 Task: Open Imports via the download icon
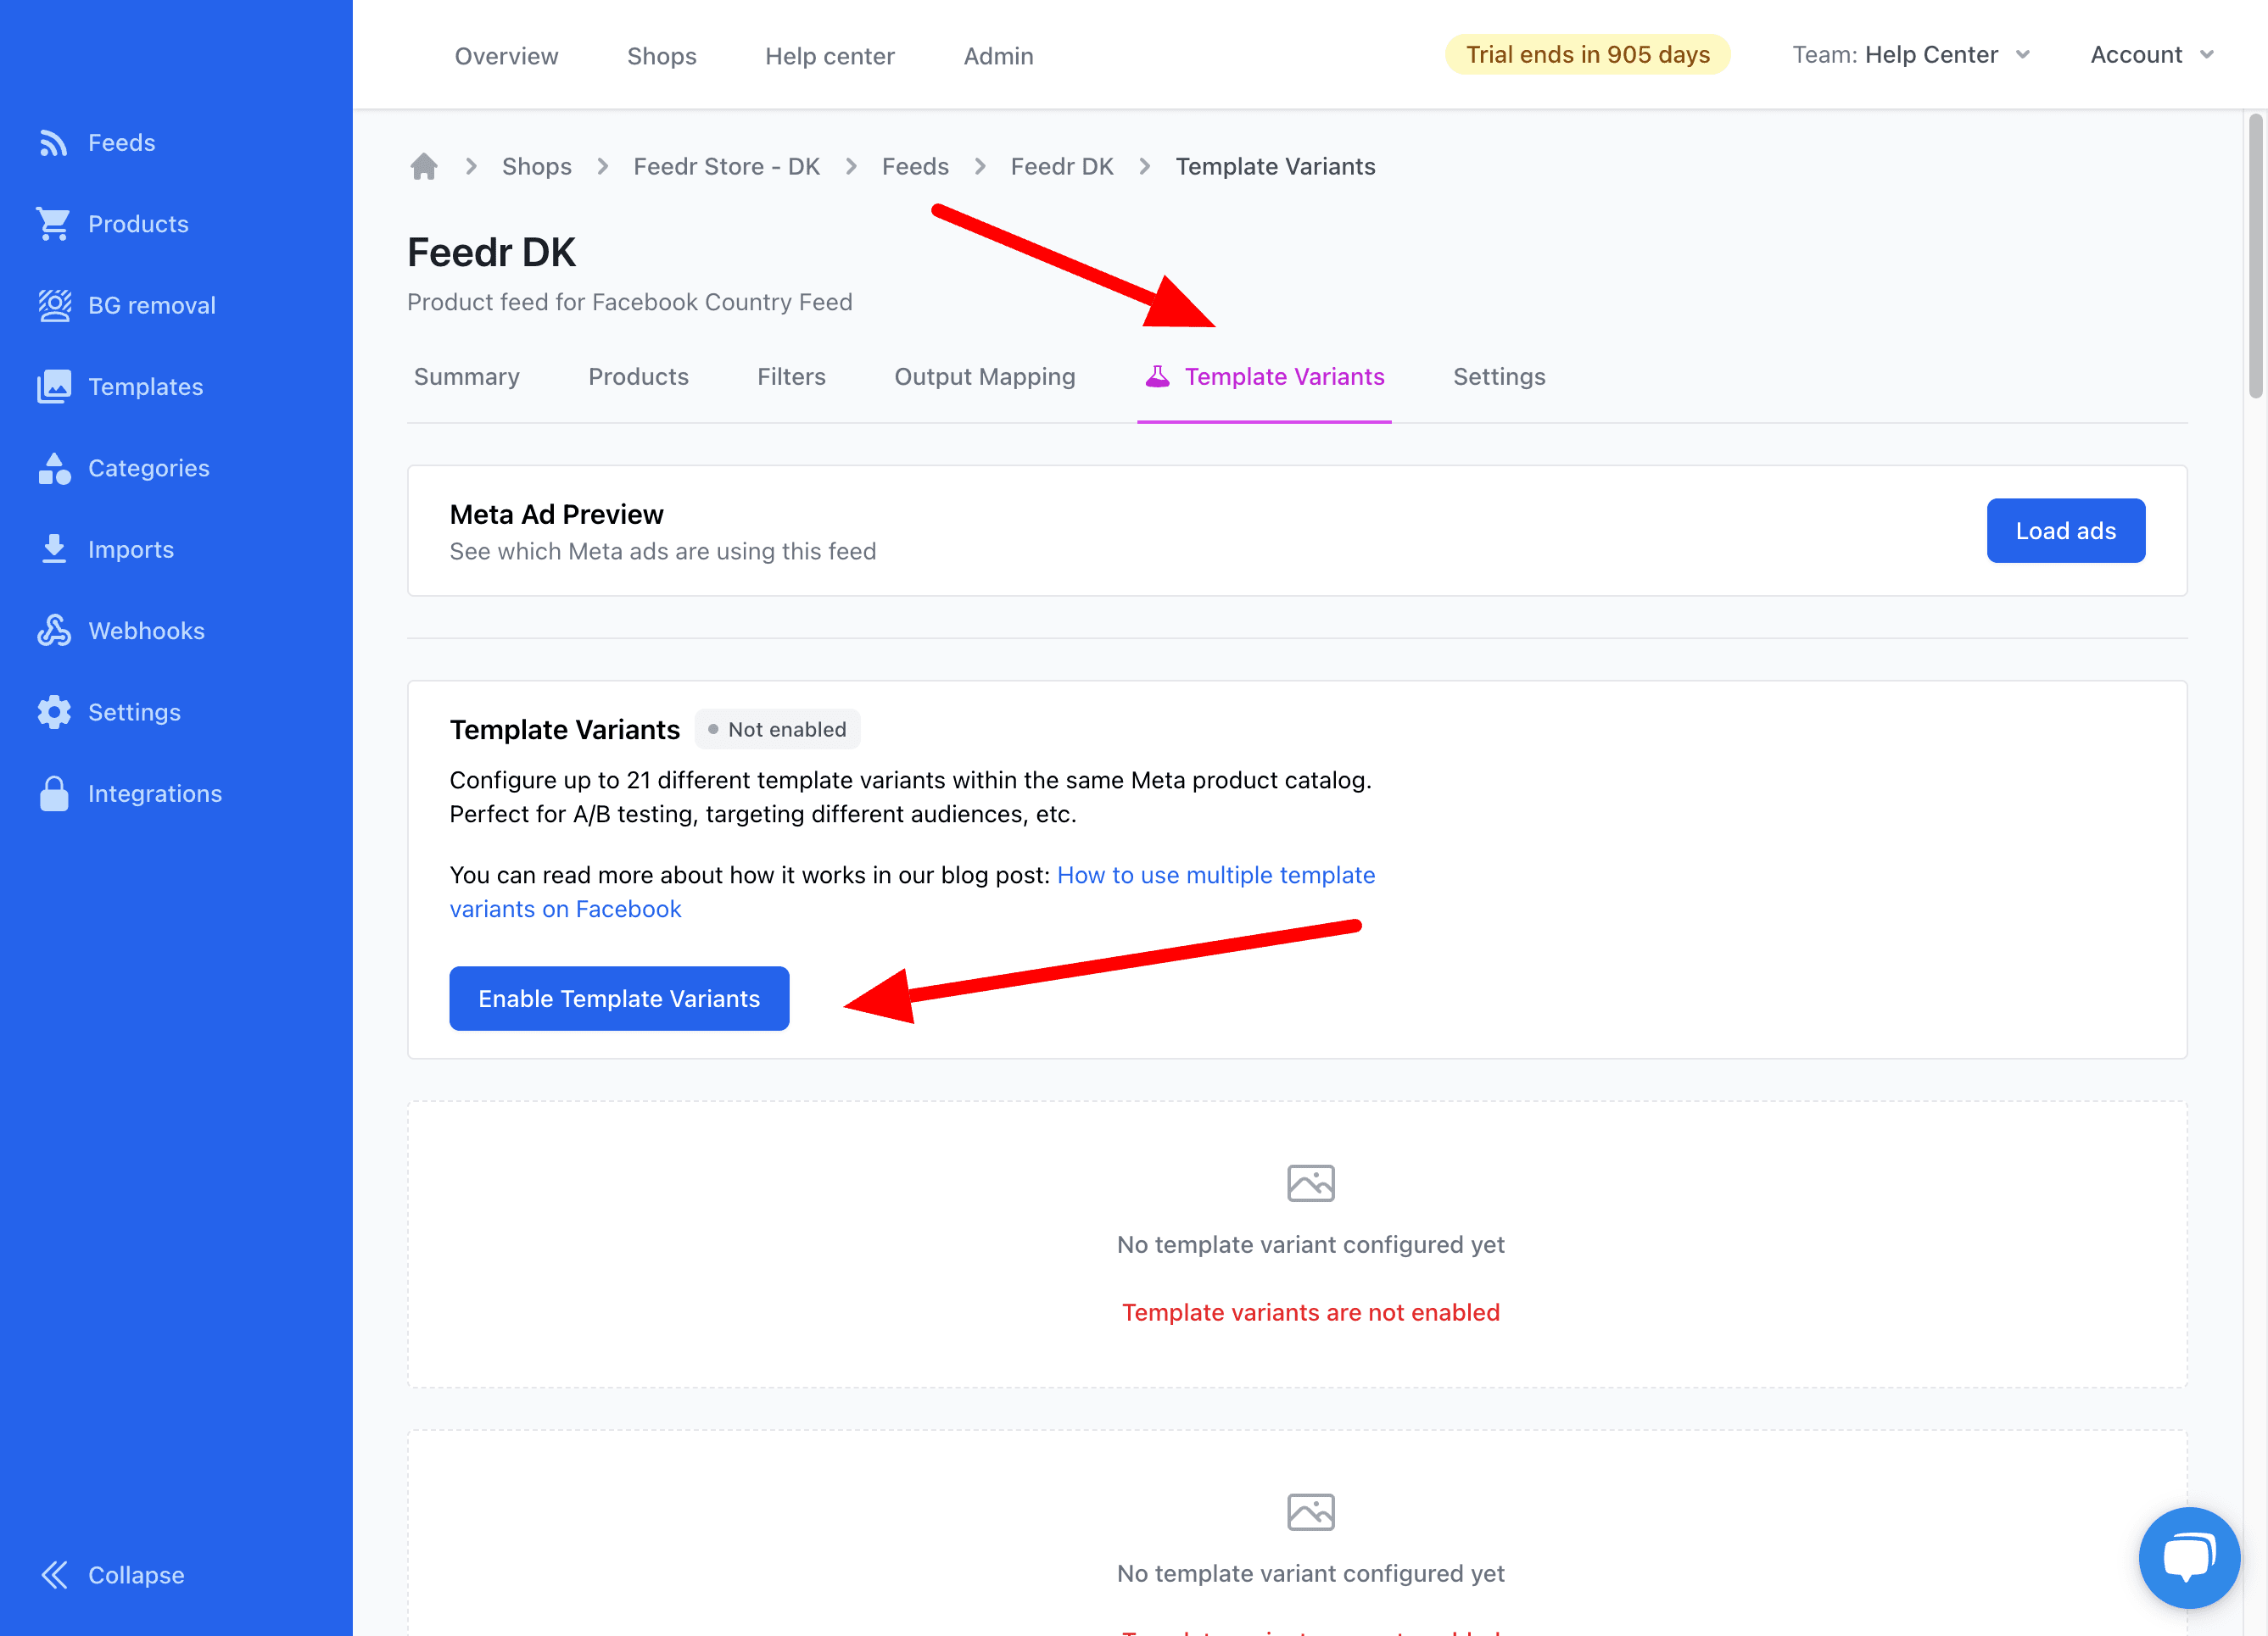pos(53,549)
